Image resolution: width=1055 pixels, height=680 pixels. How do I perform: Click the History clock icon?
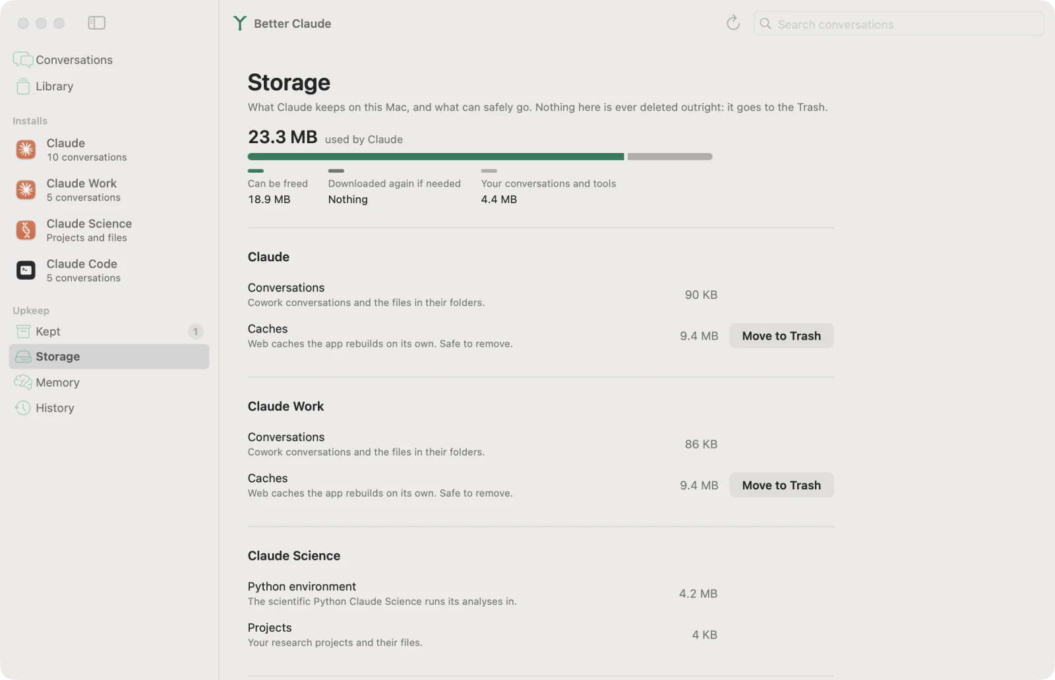[23, 408]
